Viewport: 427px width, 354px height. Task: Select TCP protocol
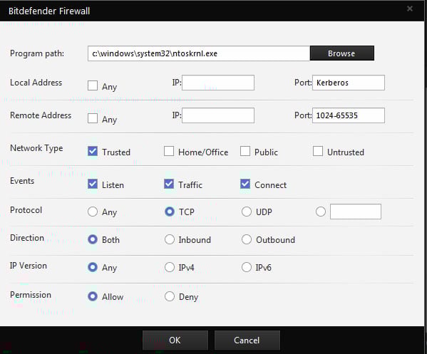170,212
